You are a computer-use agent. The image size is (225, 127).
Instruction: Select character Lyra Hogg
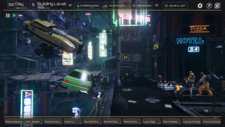(152, 121)
